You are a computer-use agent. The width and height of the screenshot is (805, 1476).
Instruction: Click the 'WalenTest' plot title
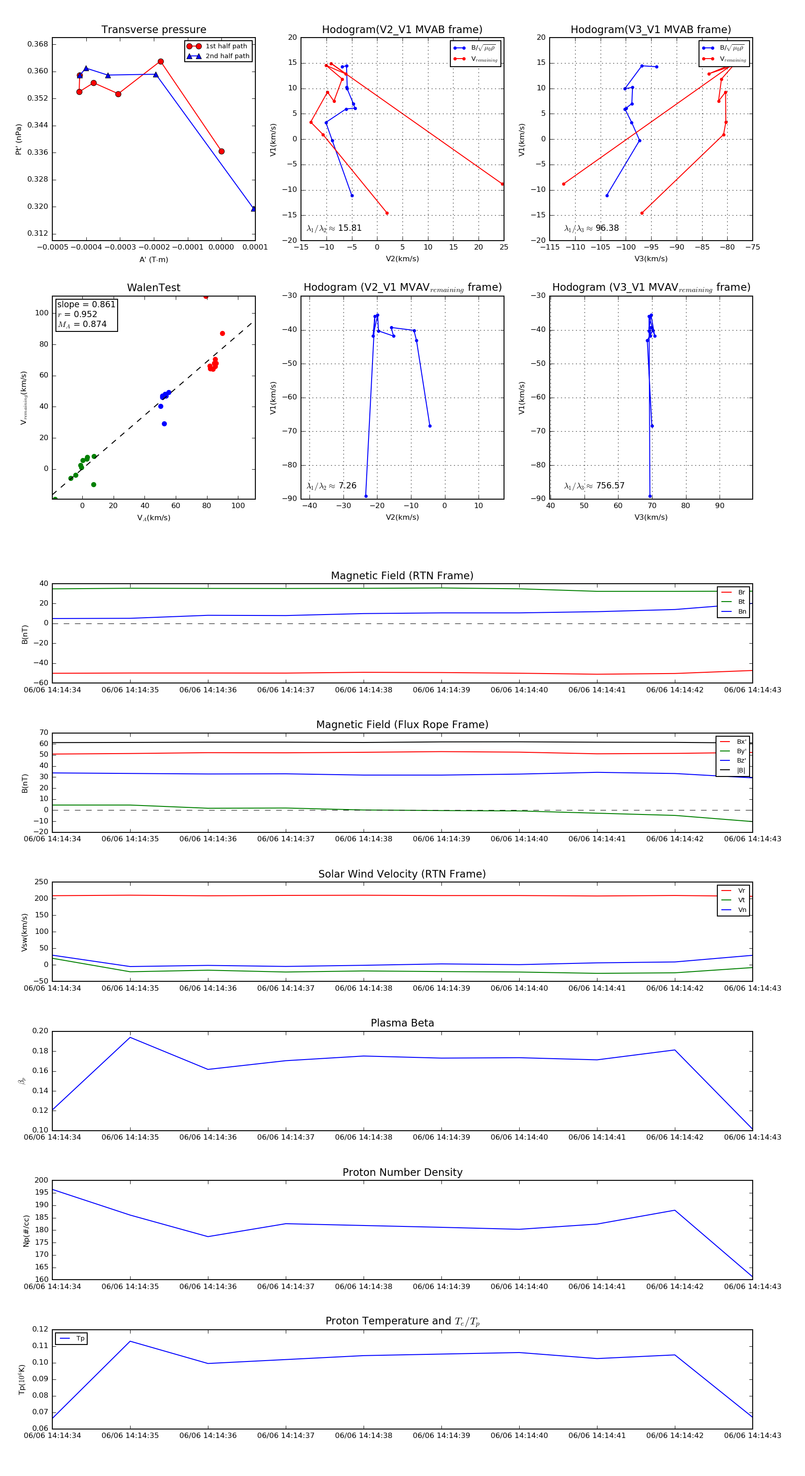tap(153, 288)
